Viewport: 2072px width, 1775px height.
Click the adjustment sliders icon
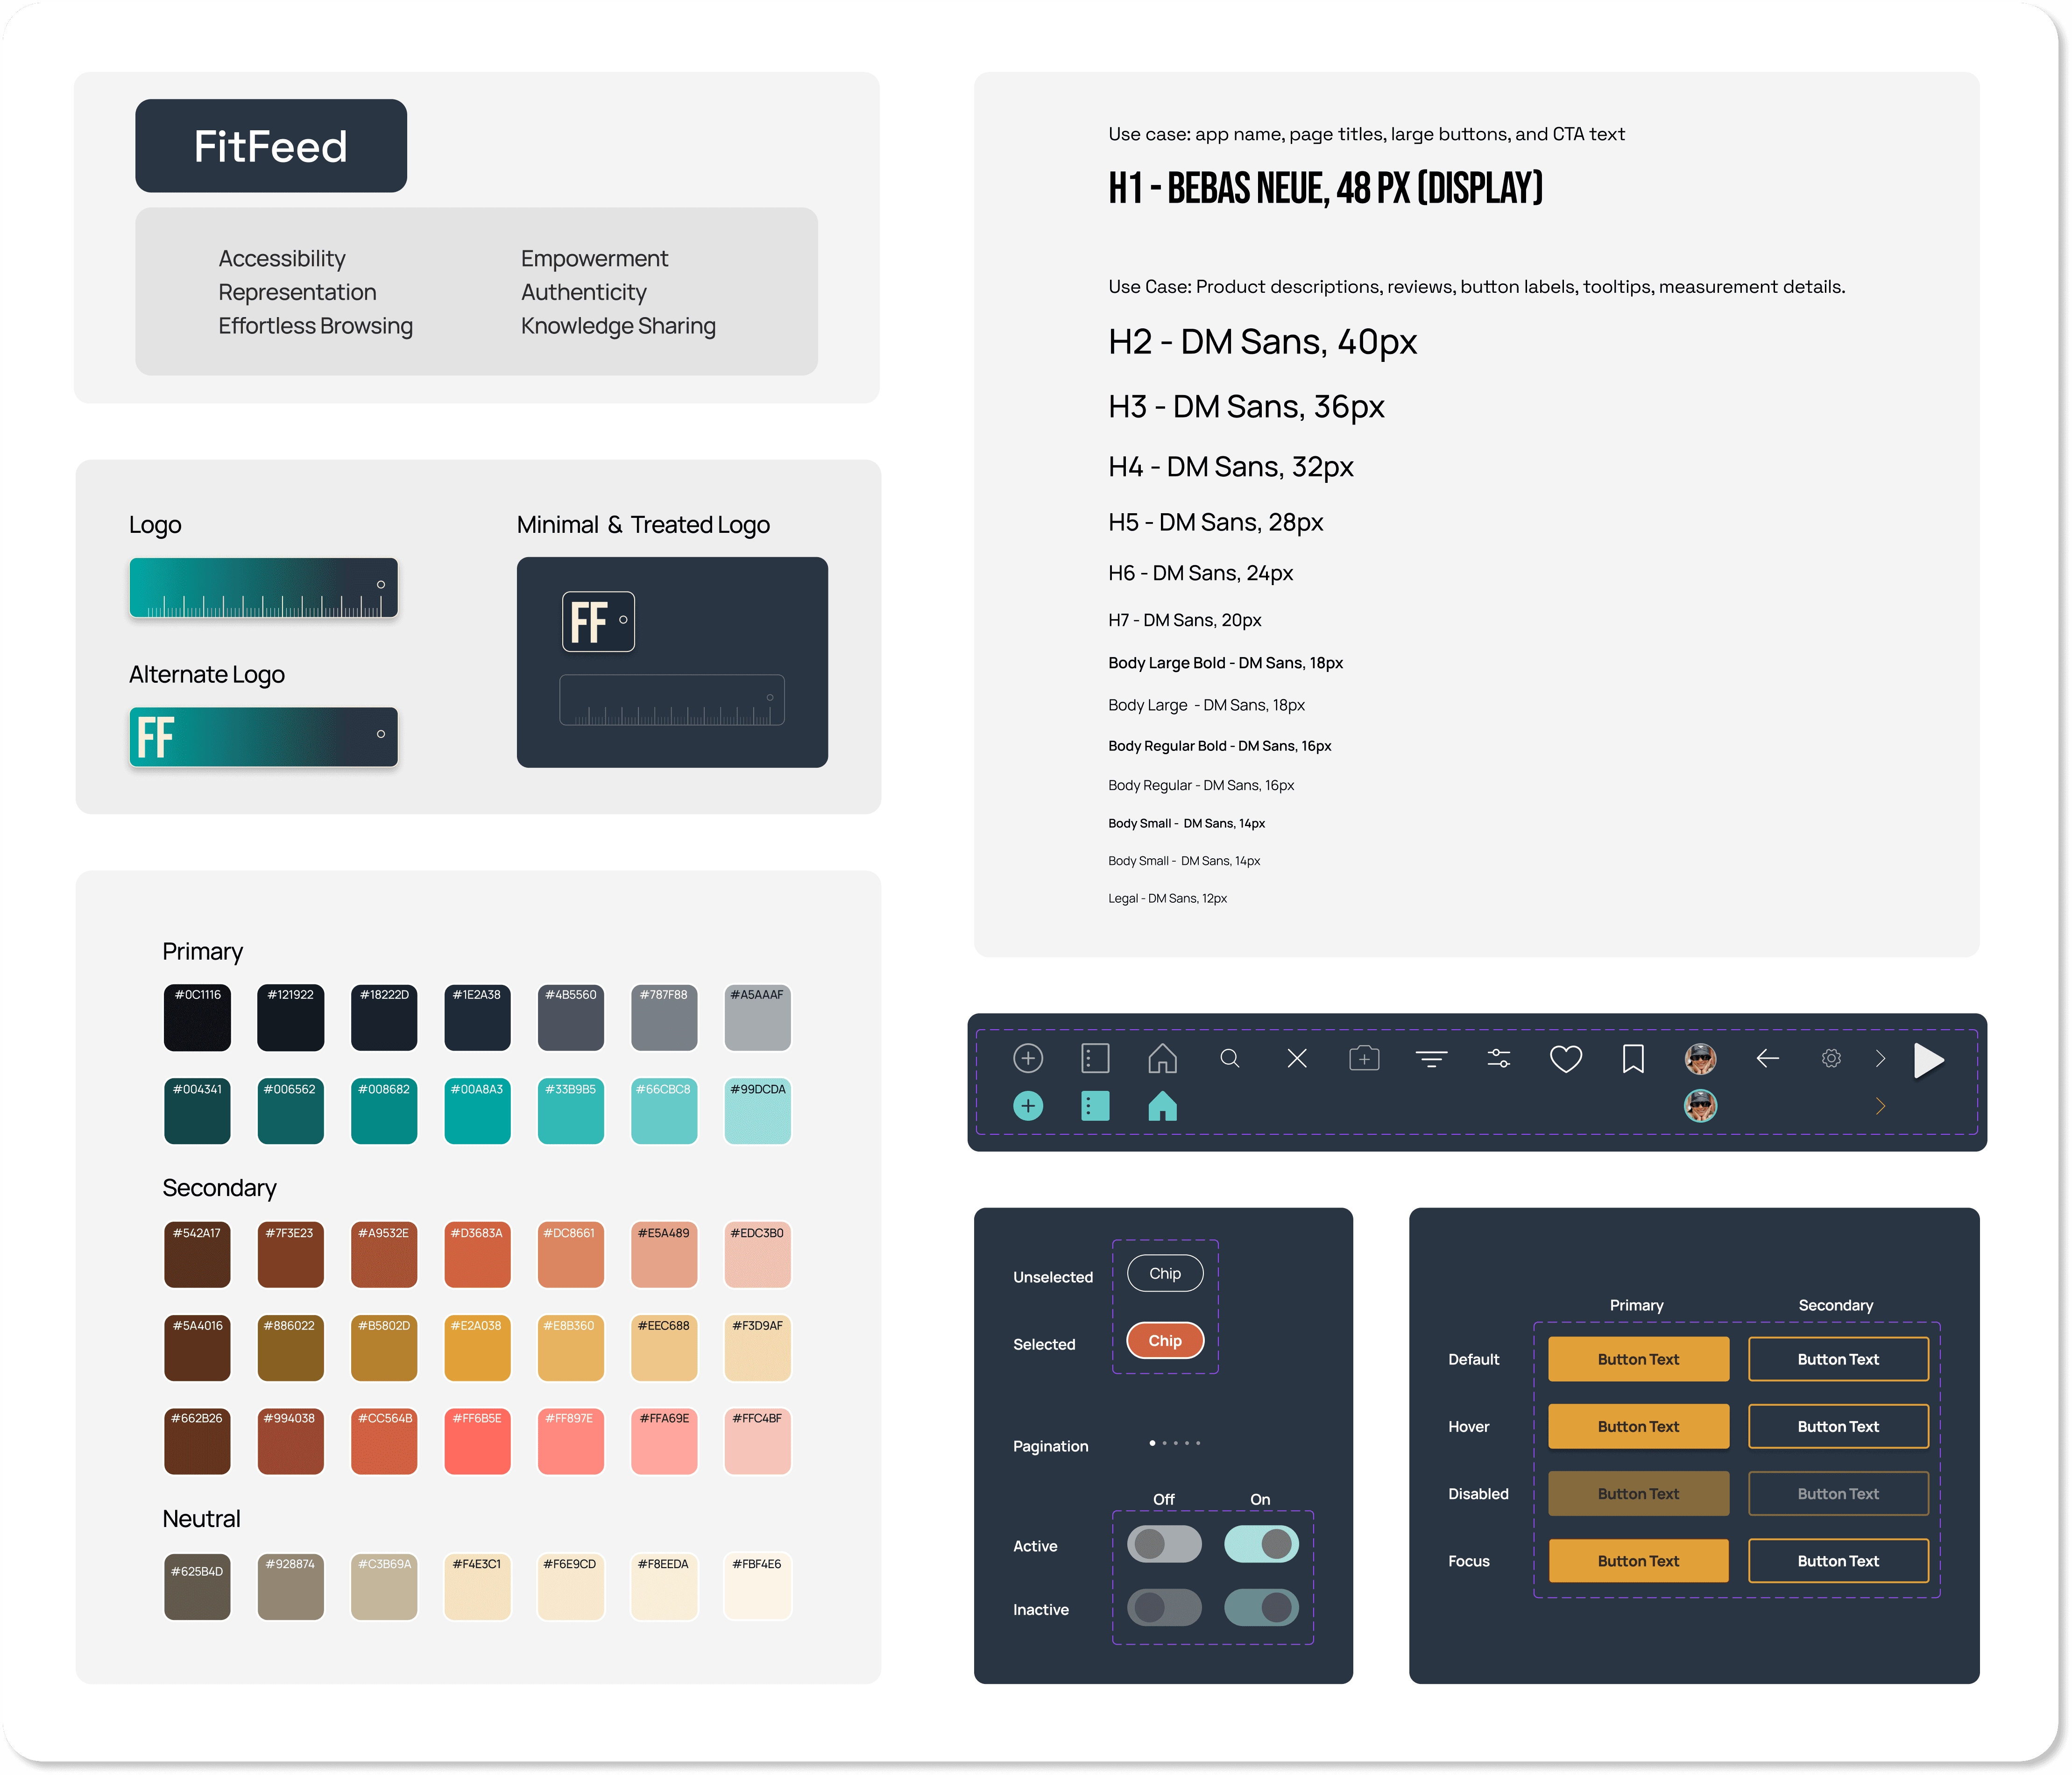click(x=1498, y=1058)
